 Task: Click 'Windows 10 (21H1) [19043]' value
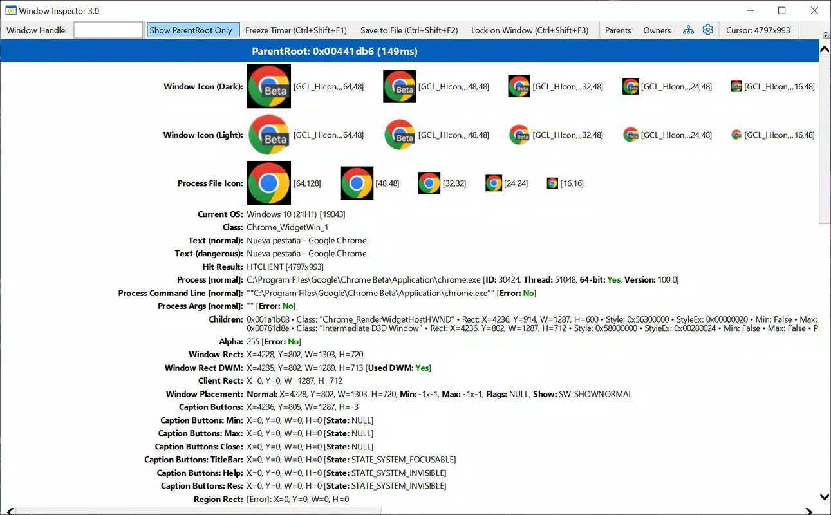point(296,214)
